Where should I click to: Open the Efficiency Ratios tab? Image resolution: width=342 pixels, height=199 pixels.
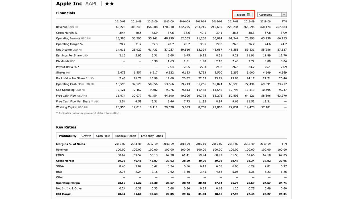tap(152, 136)
